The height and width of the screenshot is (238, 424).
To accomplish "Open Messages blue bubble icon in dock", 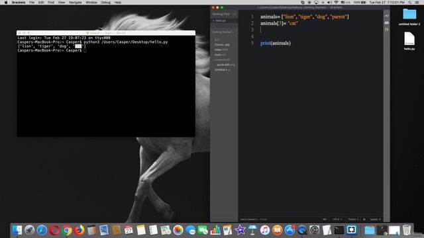I will [191, 230].
